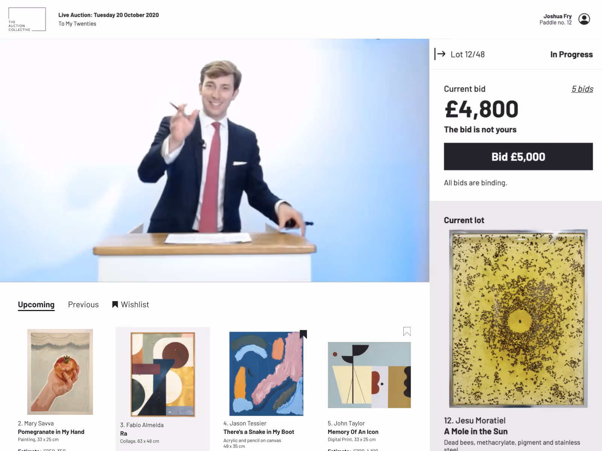Place a bid of £5,000
602x451 pixels.
(518, 156)
